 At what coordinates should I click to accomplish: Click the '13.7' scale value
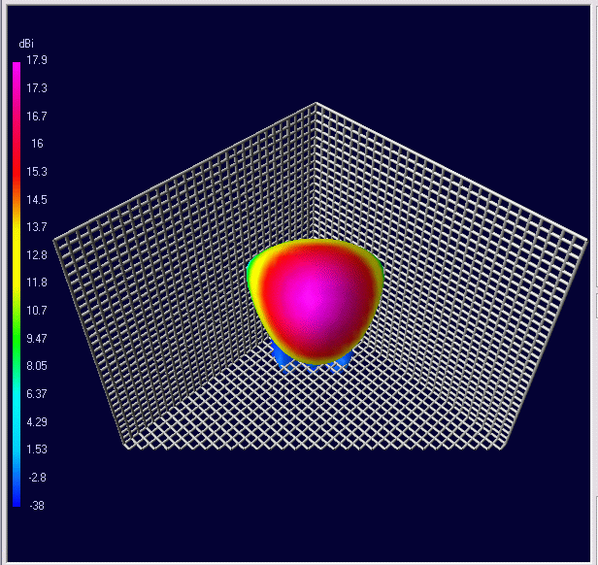37,227
